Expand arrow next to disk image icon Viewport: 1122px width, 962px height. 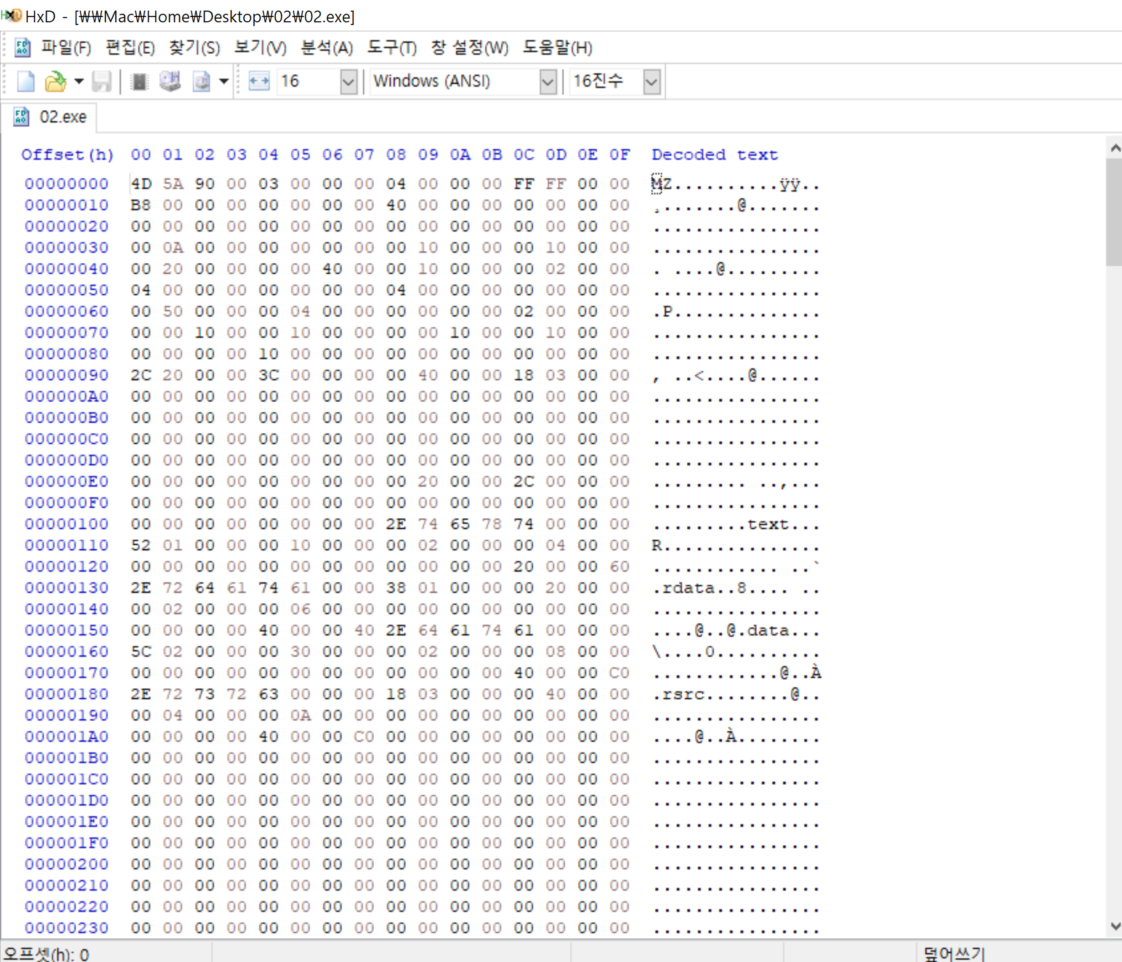coord(224,82)
